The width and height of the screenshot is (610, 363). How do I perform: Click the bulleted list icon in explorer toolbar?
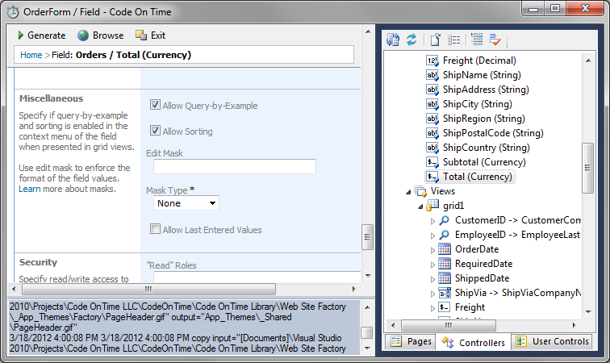[x=454, y=40]
